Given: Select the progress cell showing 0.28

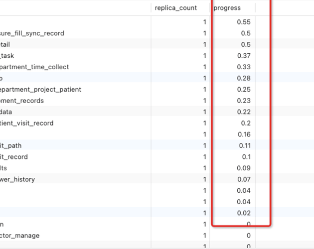Looking at the screenshot, I should [x=232, y=78].
